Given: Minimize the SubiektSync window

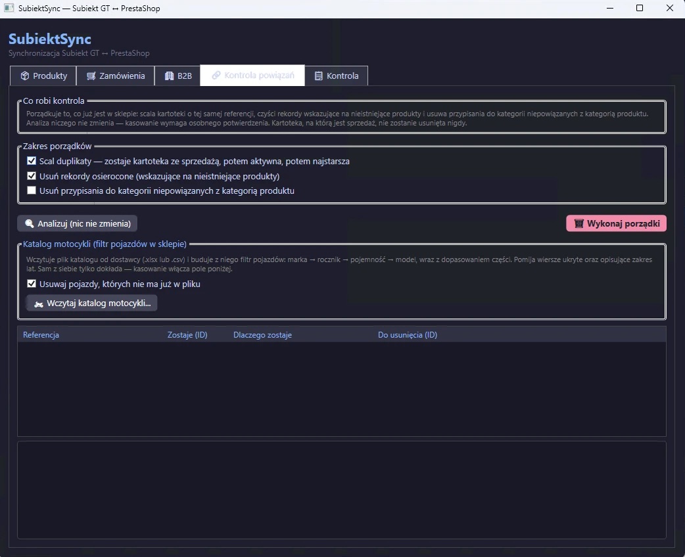Looking at the screenshot, I should click(x=610, y=9).
